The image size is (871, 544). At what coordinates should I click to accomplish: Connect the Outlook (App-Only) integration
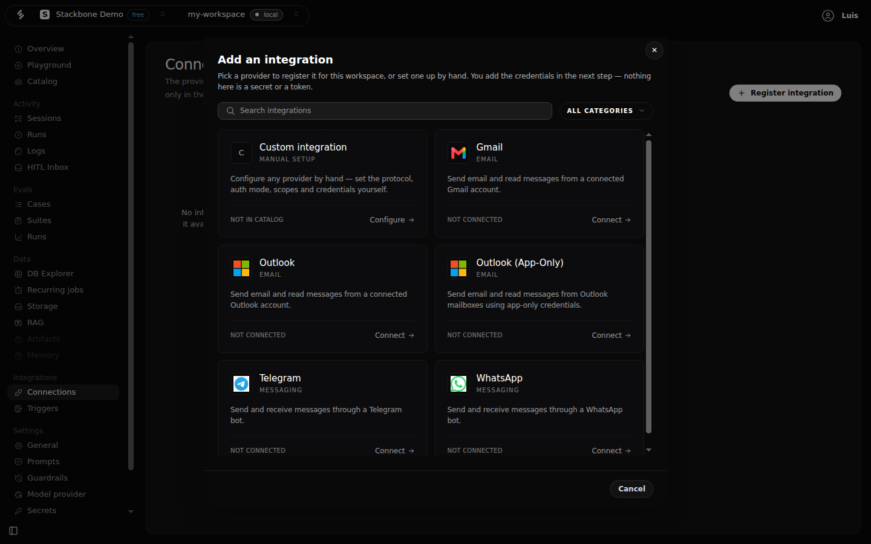(x=611, y=335)
